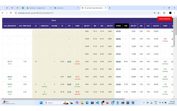
Task: Open the terminal app in taskbar
Action: point(123,103)
